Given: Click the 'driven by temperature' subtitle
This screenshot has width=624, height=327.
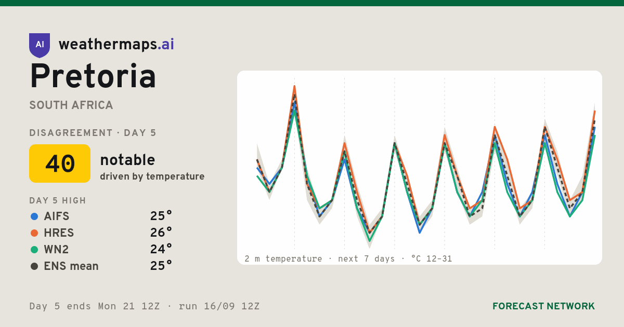Looking at the screenshot, I should [x=152, y=176].
